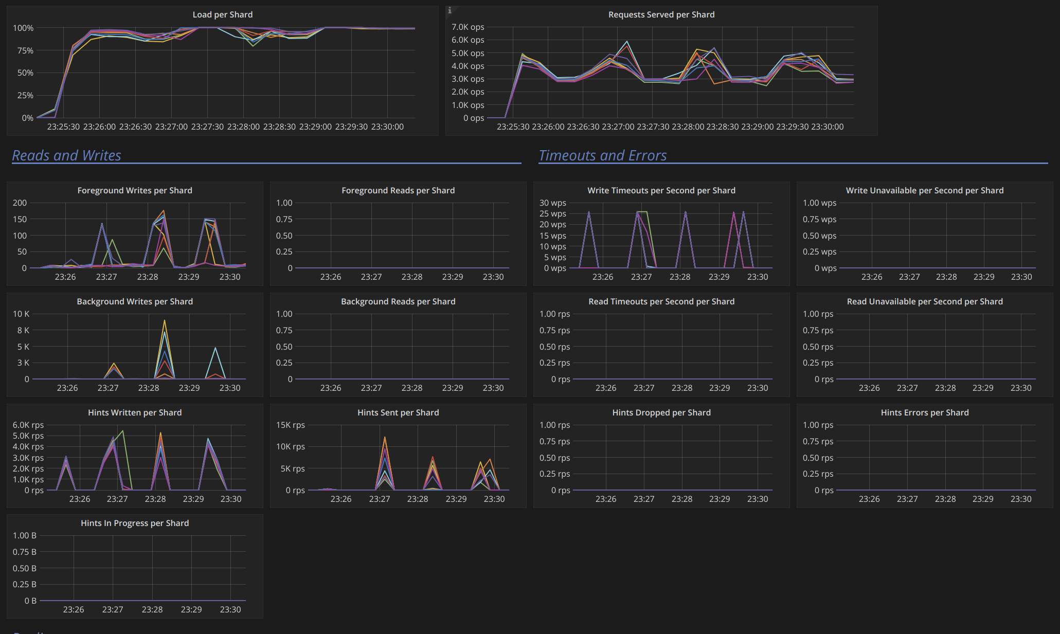This screenshot has width=1060, height=634.
Task: Click tallest peak in Background Writes graph
Action: pyautogui.click(x=165, y=321)
